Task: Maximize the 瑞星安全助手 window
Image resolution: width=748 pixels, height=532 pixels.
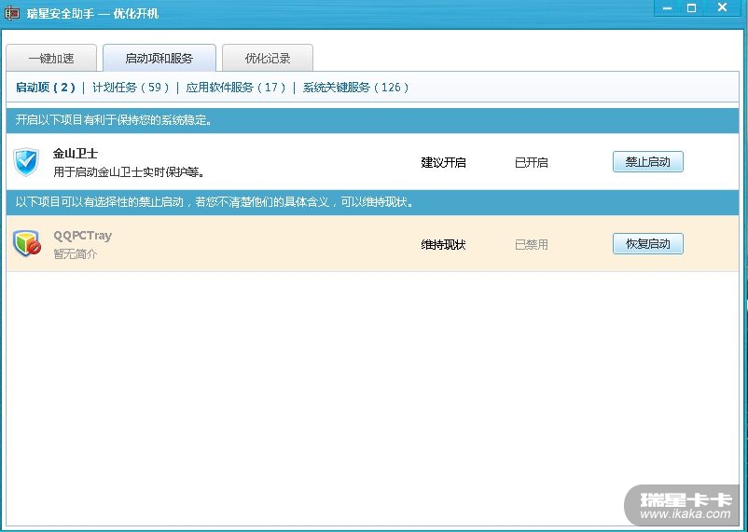Action: pos(691,8)
